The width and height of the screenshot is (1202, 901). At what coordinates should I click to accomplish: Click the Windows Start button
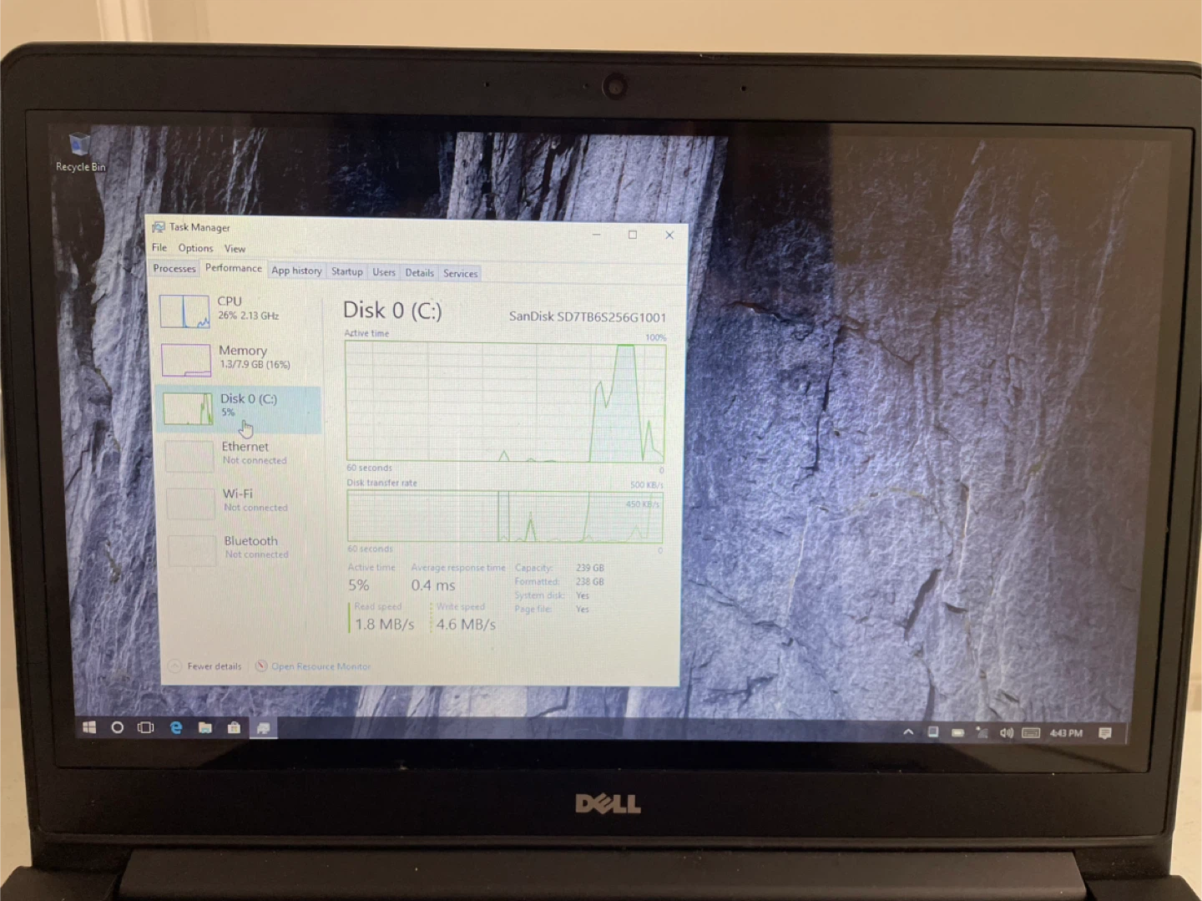pos(89,727)
